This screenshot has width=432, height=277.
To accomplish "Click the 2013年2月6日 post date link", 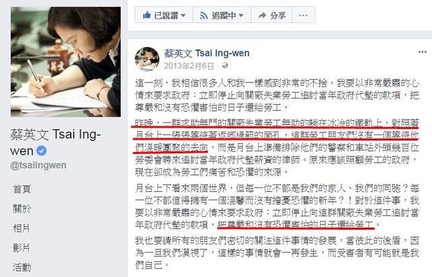I will coord(189,66).
